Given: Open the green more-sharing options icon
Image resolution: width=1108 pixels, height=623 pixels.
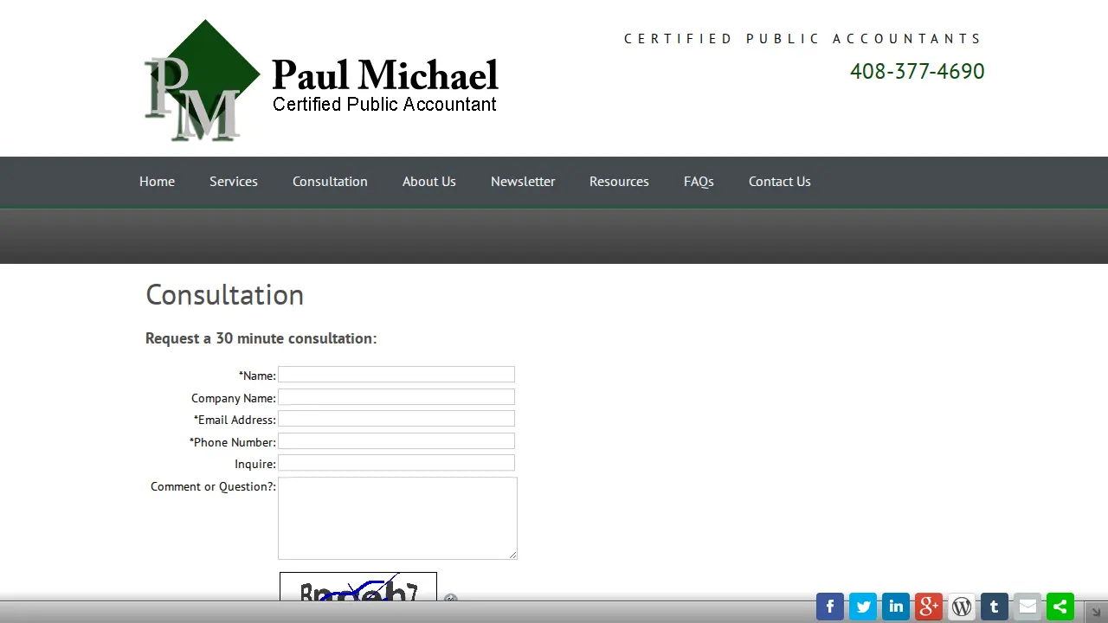Looking at the screenshot, I should pyautogui.click(x=1060, y=607).
